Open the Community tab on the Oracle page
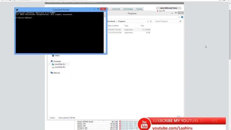Viewport: 231px width, 130px height. [x=116, y=9]
